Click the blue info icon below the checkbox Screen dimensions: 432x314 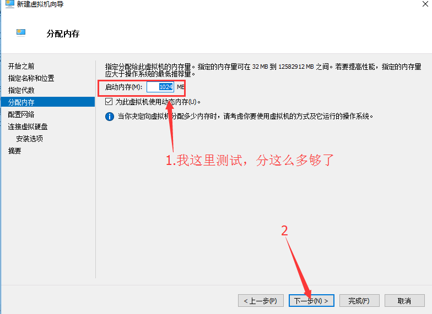[109, 117]
